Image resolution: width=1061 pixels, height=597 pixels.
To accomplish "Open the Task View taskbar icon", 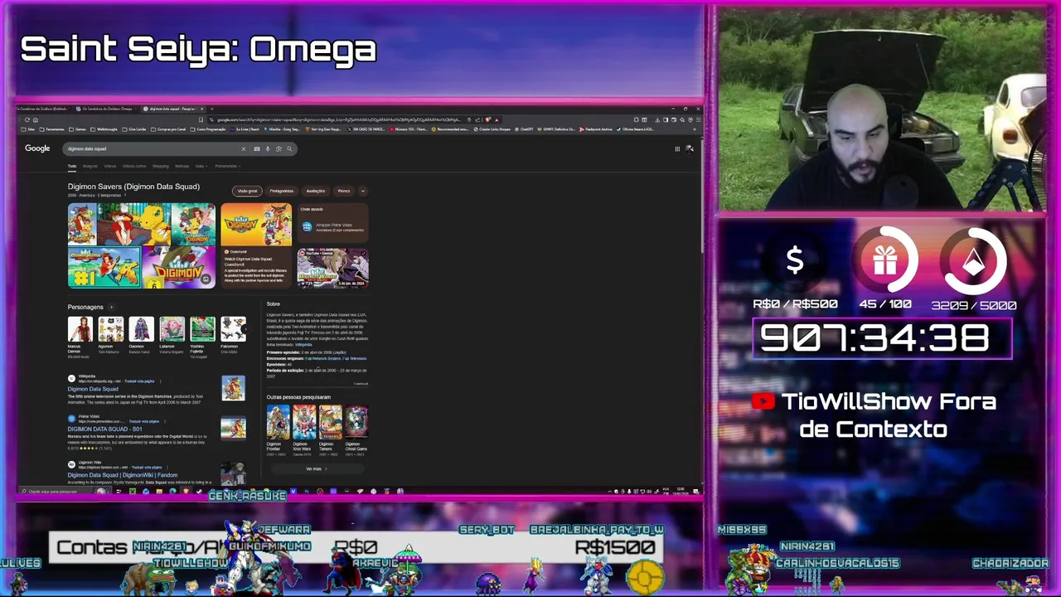I will pos(119,491).
